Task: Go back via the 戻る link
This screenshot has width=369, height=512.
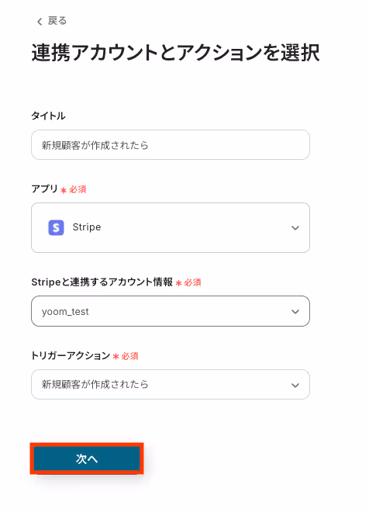Action: [x=57, y=21]
